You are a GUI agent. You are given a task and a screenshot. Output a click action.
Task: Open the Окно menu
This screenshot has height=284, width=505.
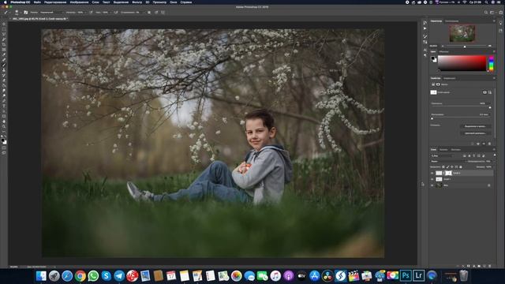(174, 2)
